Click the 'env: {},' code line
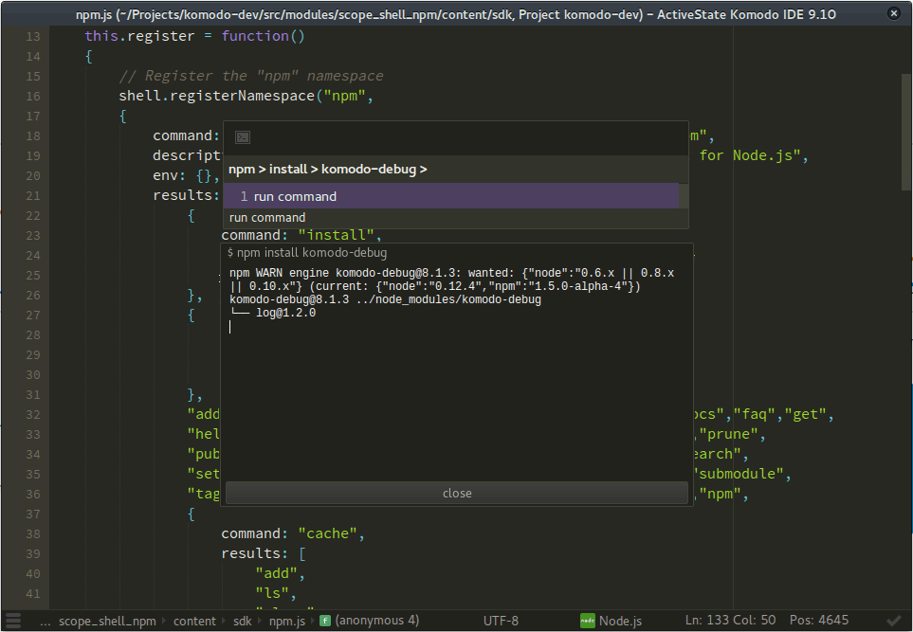This screenshot has width=913, height=632. (x=186, y=175)
